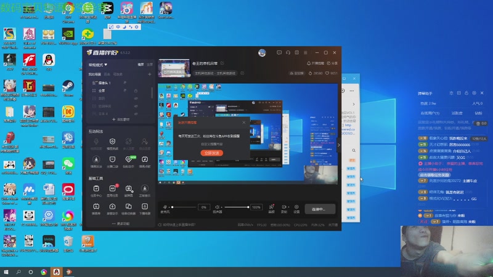The height and width of the screenshot is (277, 493).
Task: Click the 分享 share button
Action: coord(332,63)
